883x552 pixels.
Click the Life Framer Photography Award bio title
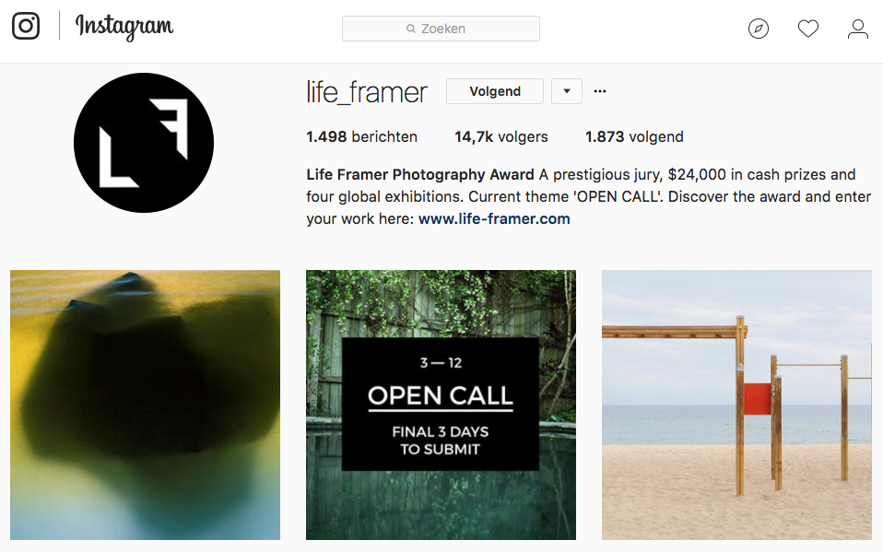point(420,174)
